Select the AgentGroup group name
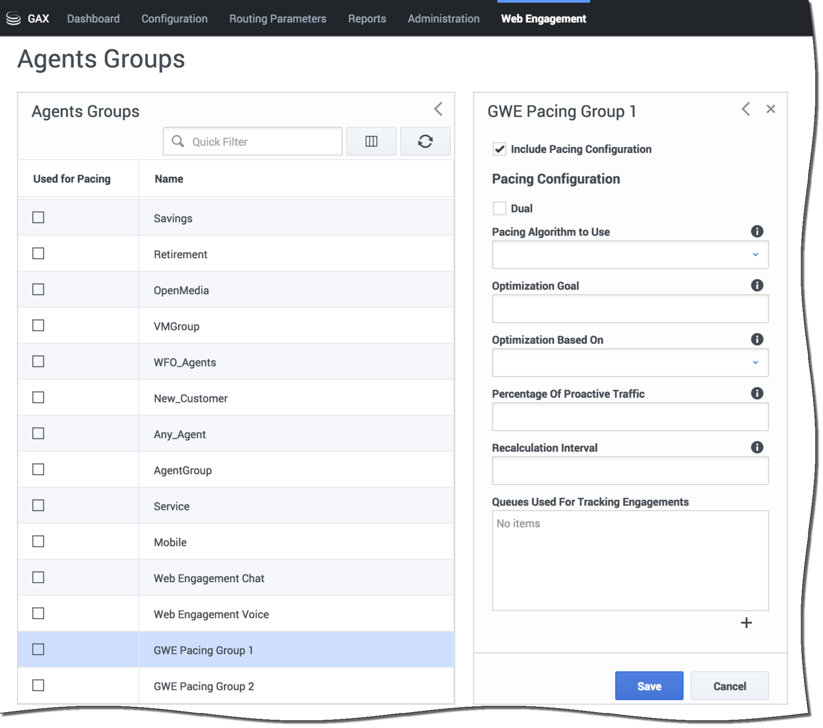Viewport: 823px width, 728px height. (x=183, y=470)
